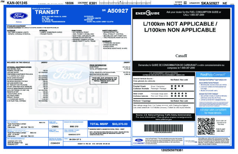Image resolution: width=238 pixels, height=154 pixels.
Task: Click Ask your sales consultant banner
Action: (x=213, y=111)
